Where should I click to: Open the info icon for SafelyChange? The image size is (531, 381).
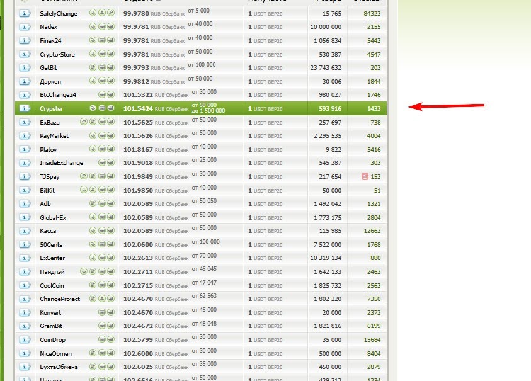click(x=25, y=14)
